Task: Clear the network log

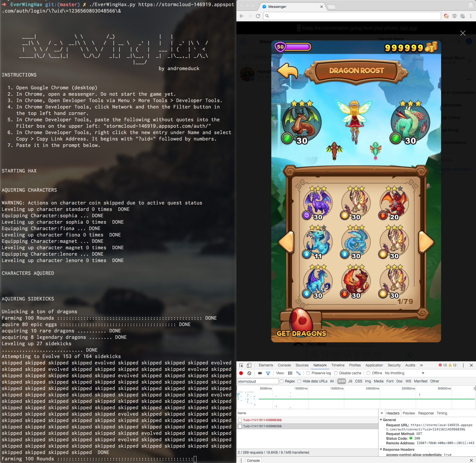Action: [249, 373]
